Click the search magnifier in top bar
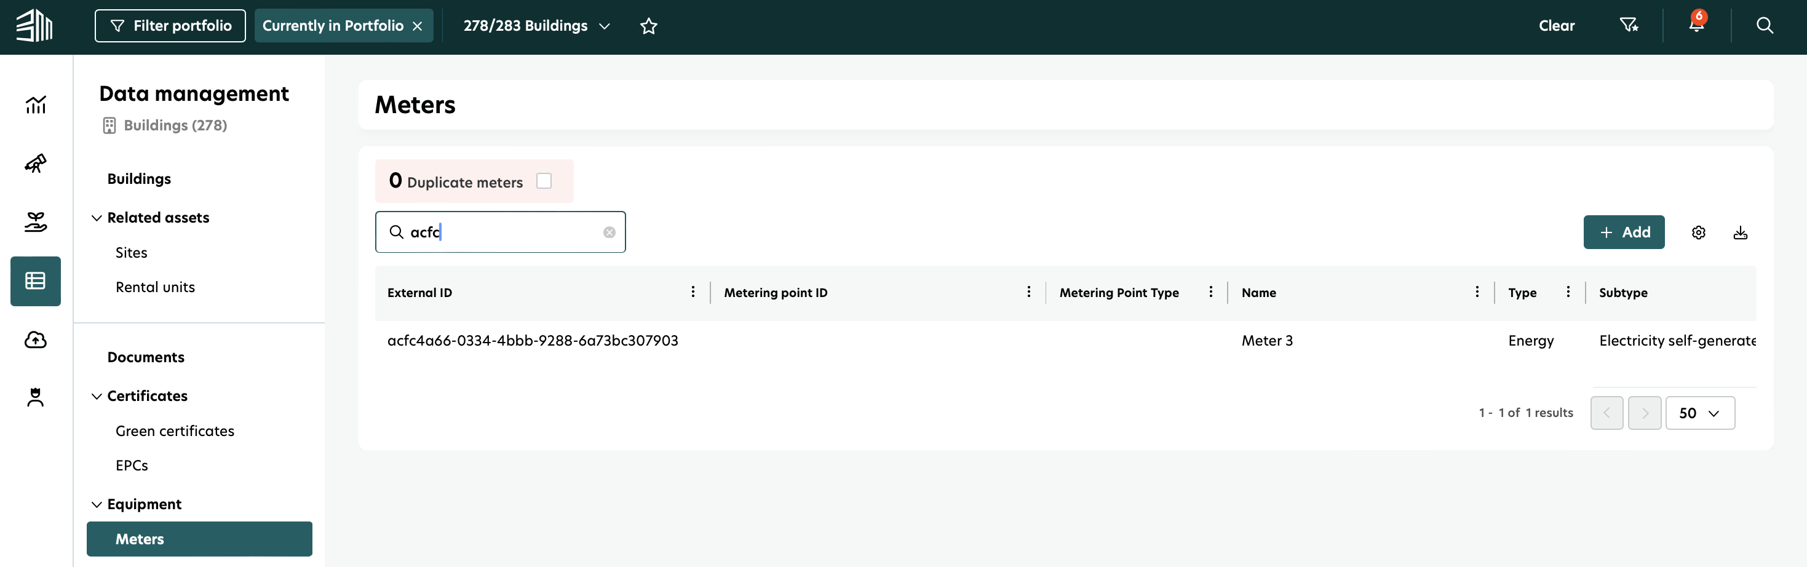1807x567 pixels. point(1765,25)
